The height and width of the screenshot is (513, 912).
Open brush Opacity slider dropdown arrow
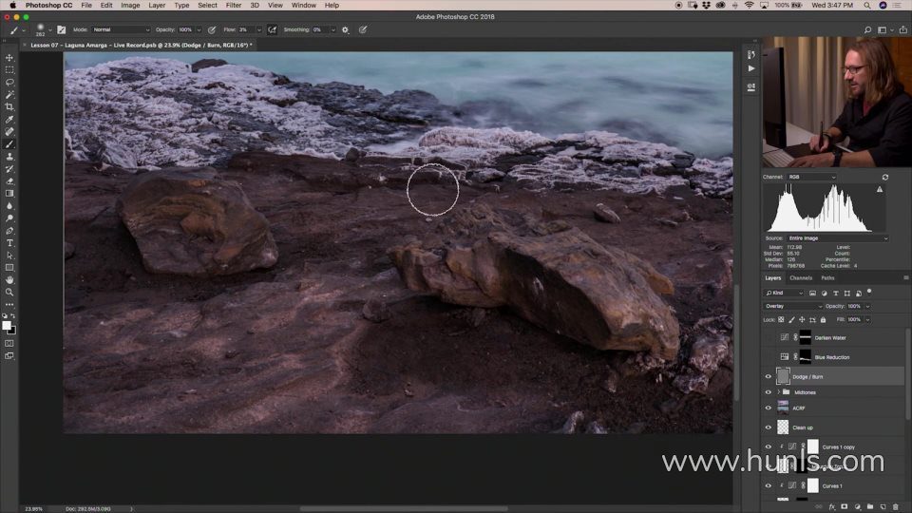(199, 29)
